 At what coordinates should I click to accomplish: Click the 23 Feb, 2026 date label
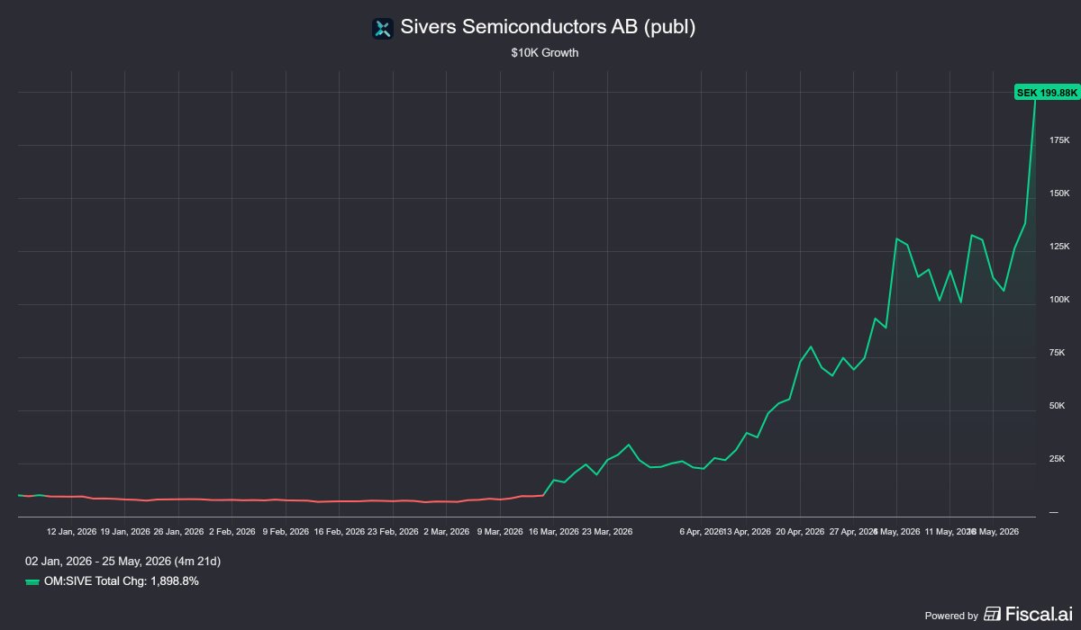(x=394, y=532)
